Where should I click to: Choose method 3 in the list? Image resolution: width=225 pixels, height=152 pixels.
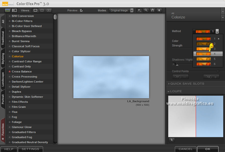point(208,49)
